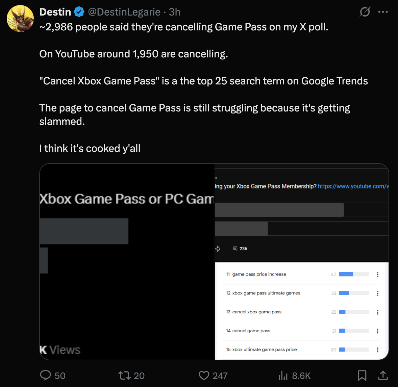Click the 'cancel game pass' interest bar
This screenshot has width=398, height=387.
coord(353,331)
